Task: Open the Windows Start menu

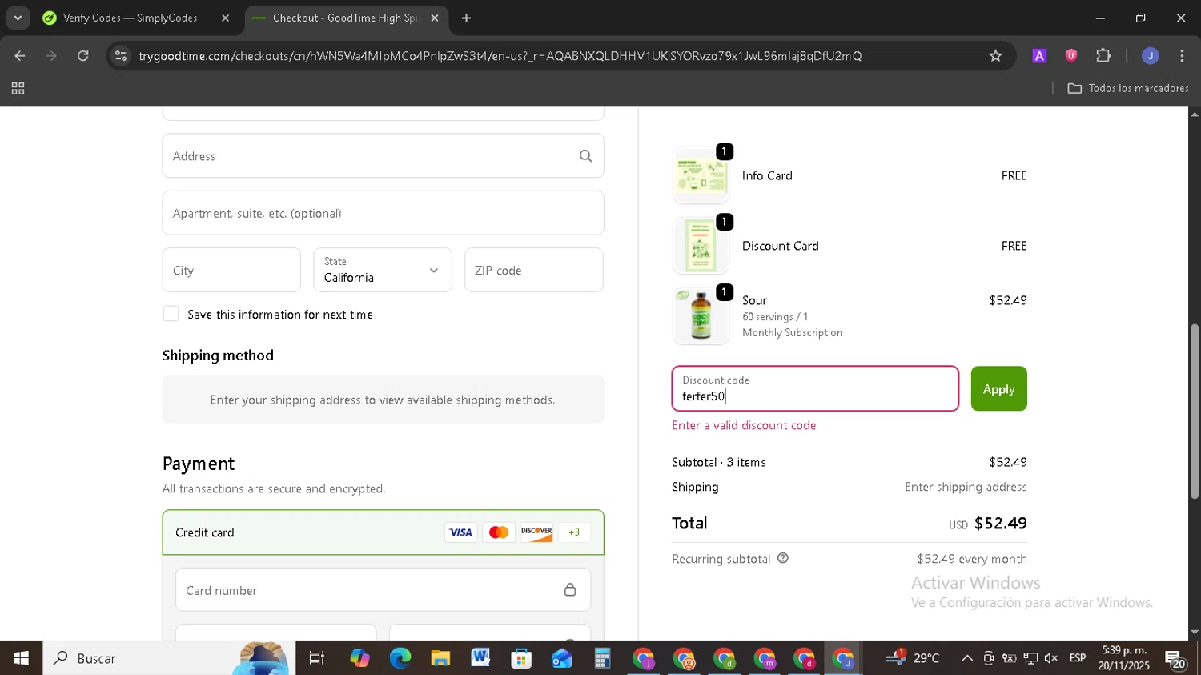Action: coord(22,658)
